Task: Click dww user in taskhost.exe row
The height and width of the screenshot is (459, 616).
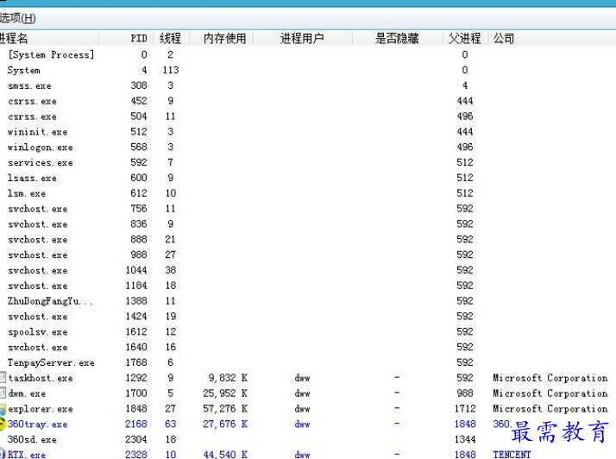Action: 302,378
